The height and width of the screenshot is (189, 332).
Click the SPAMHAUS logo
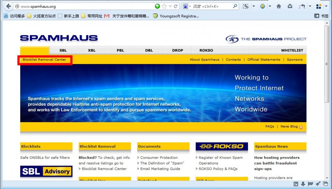click(59, 38)
